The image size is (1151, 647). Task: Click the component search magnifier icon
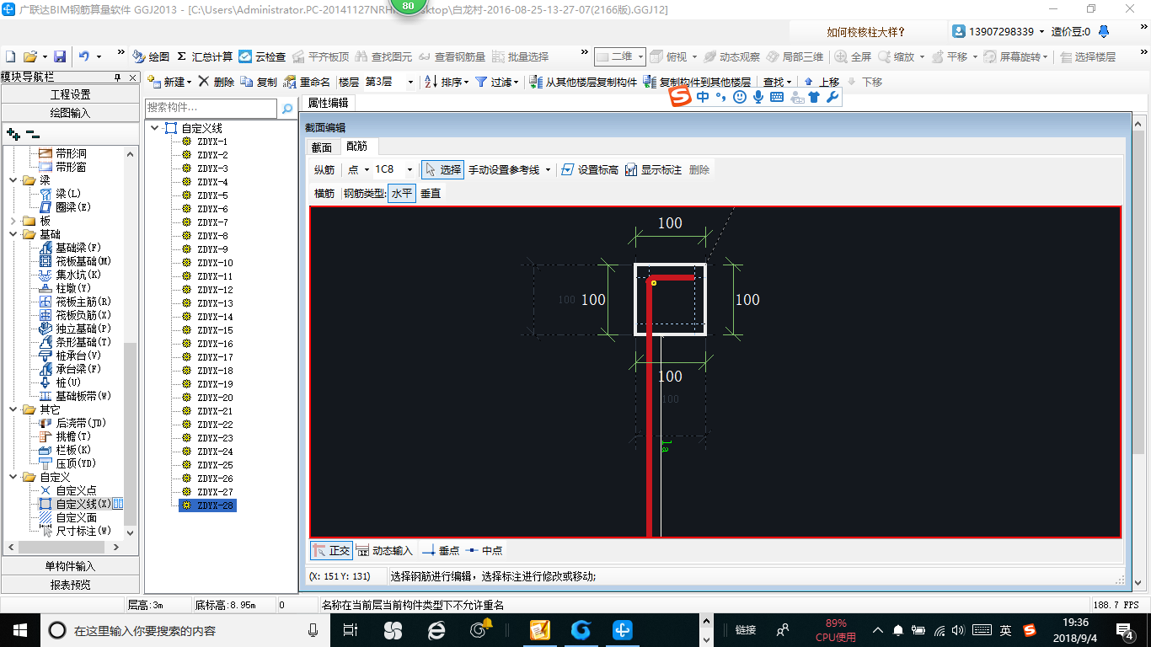pos(287,108)
